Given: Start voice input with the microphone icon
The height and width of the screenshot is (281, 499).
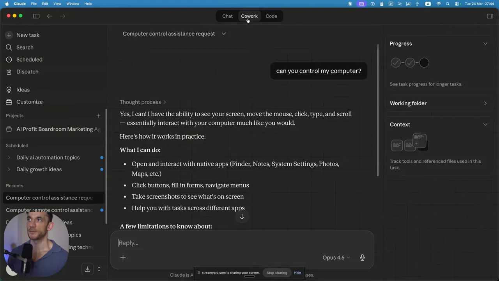Looking at the screenshot, I should (x=362, y=258).
